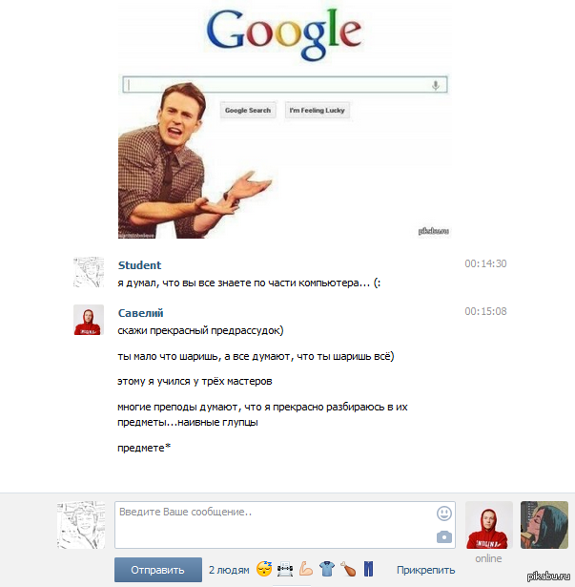Click Student's sketch avatar beside message
The height and width of the screenshot is (587, 575).
[89, 272]
